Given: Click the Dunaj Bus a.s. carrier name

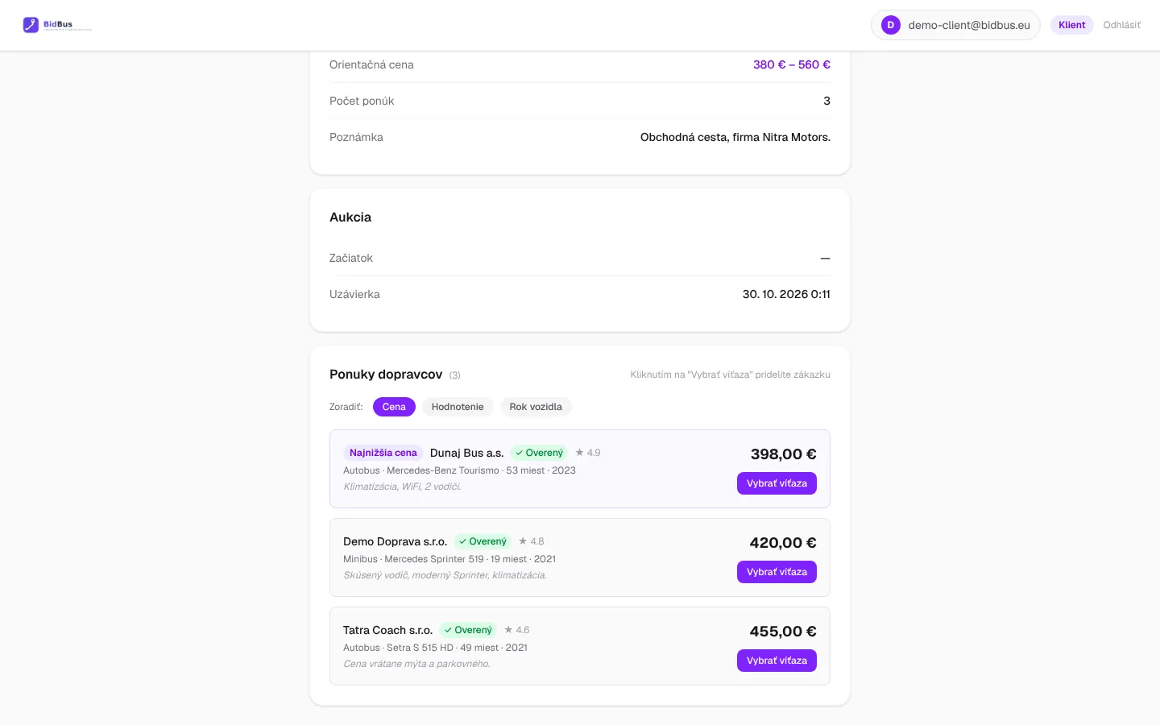Looking at the screenshot, I should point(466,453).
